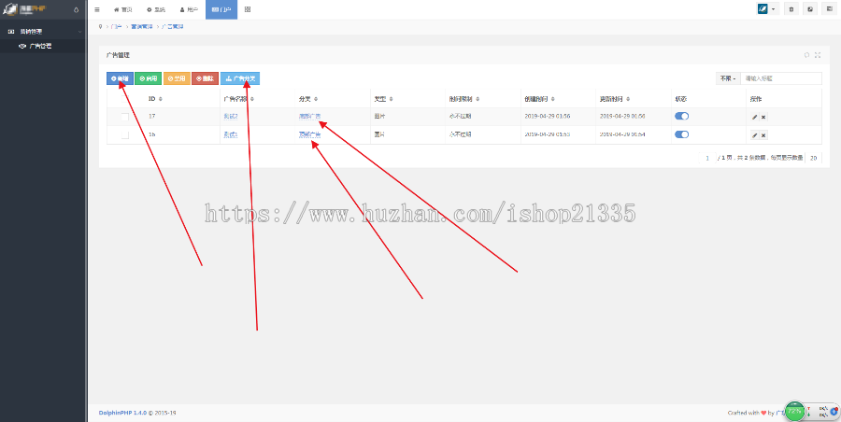Edit row 17 with pencil icon
This screenshot has height=422, width=841.
tap(755, 117)
